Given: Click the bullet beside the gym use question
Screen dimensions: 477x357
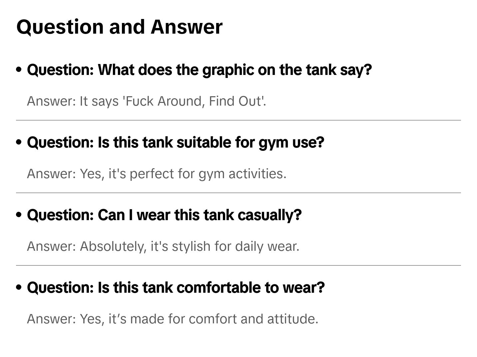Looking at the screenshot, I should [19, 142].
